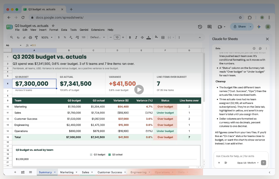Click the Ask Claude message input
Screen dimensions: 279x179
pos(241,156)
